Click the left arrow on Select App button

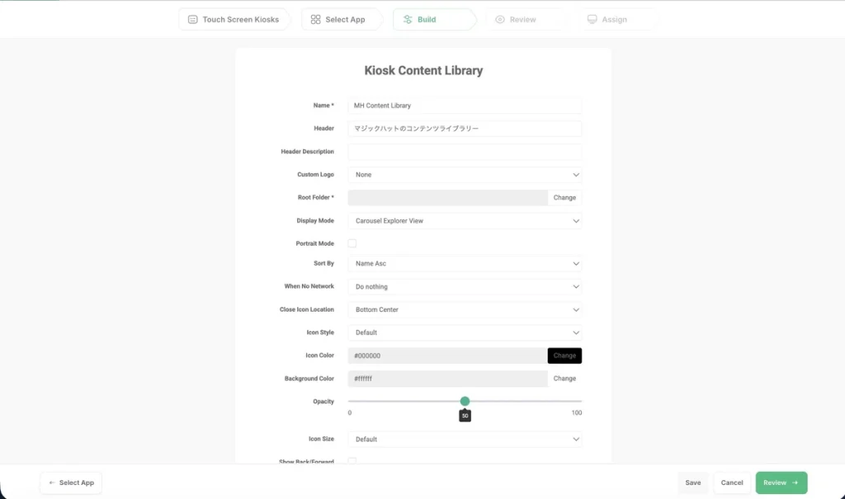click(52, 483)
